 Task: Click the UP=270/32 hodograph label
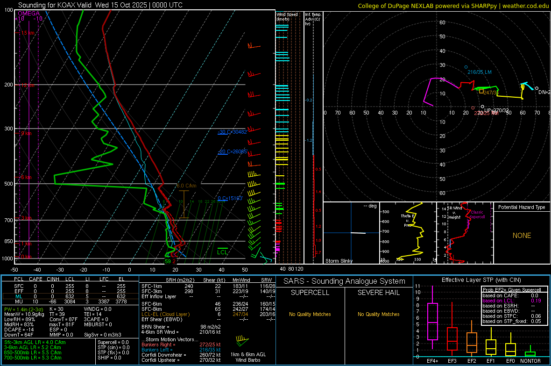coord(496,110)
